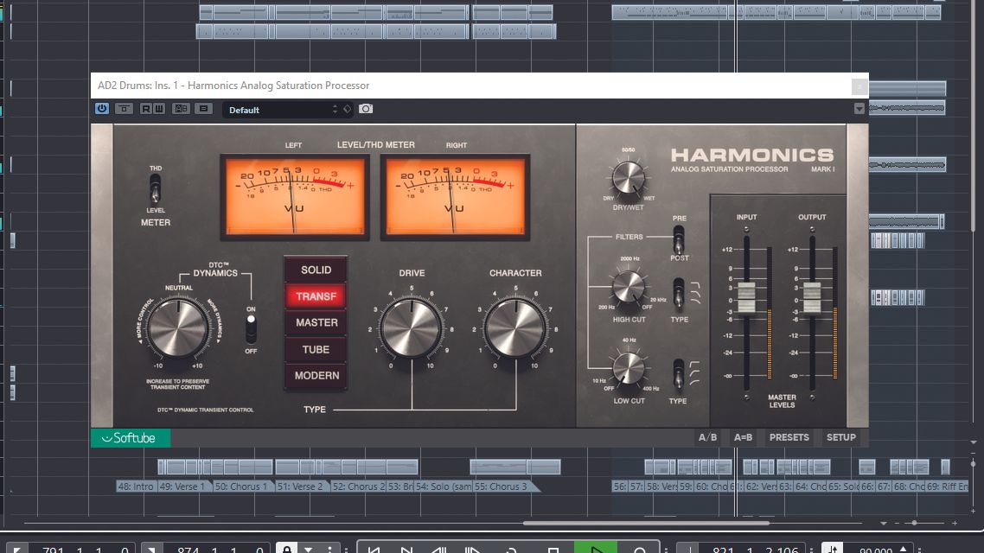
Task: Close the Harmonics plugin window
Action: click(x=859, y=86)
